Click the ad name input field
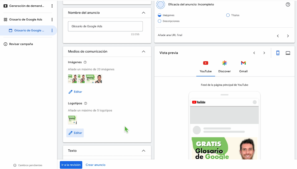 click(105, 26)
